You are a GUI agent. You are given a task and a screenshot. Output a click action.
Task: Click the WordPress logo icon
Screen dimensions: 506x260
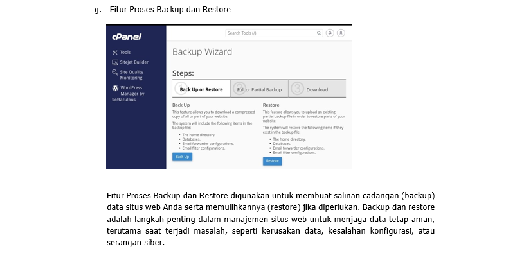(x=115, y=88)
